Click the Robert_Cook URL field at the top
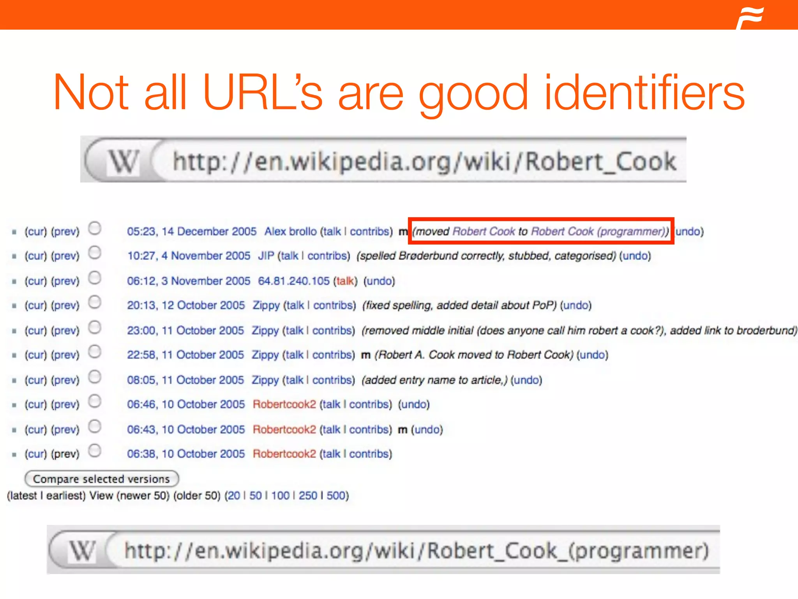This screenshot has height=599, width=798. 424,161
